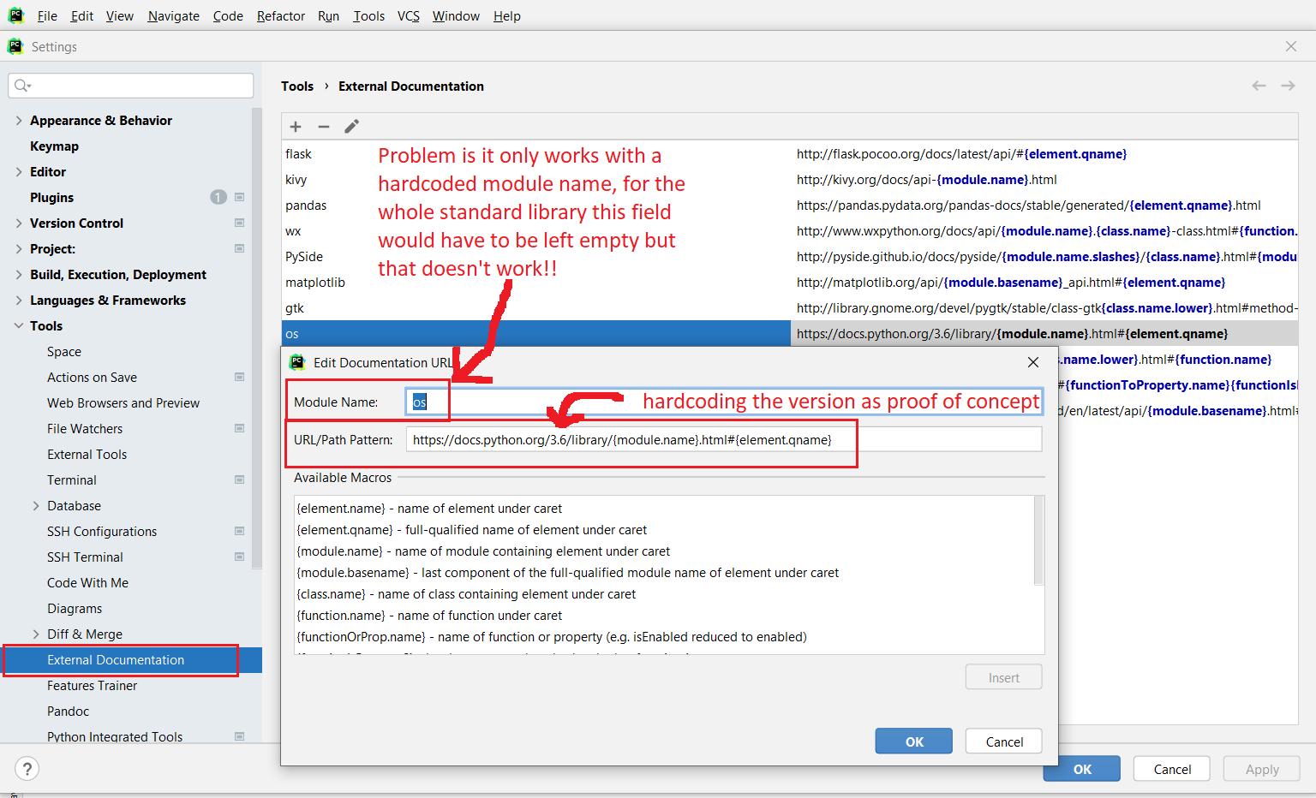The width and height of the screenshot is (1316, 798).
Task: Open the Refactor menu
Action: (281, 16)
